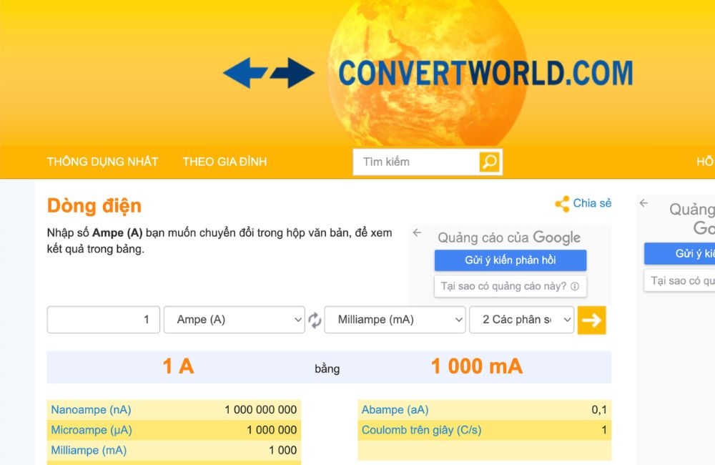Click the back arrow in right sidebar ad
This screenshot has width=715, height=465.
pyautogui.click(x=643, y=203)
